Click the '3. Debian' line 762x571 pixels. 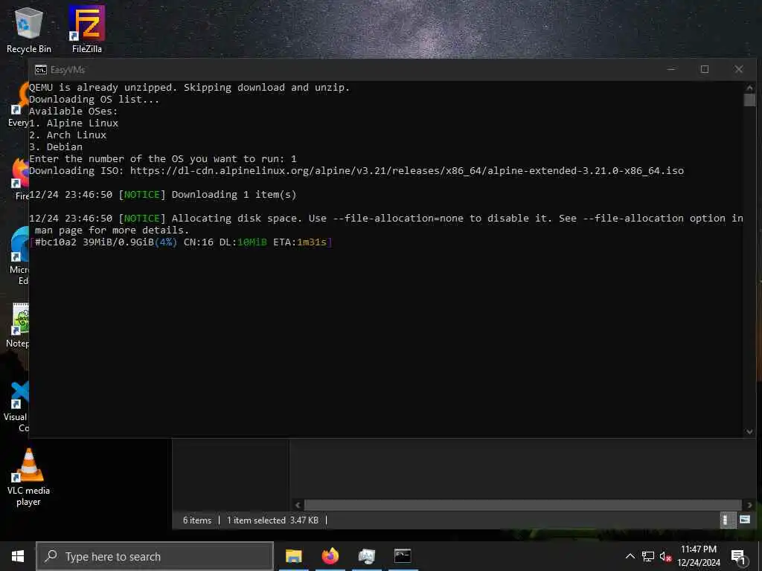[x=56, y=147]
